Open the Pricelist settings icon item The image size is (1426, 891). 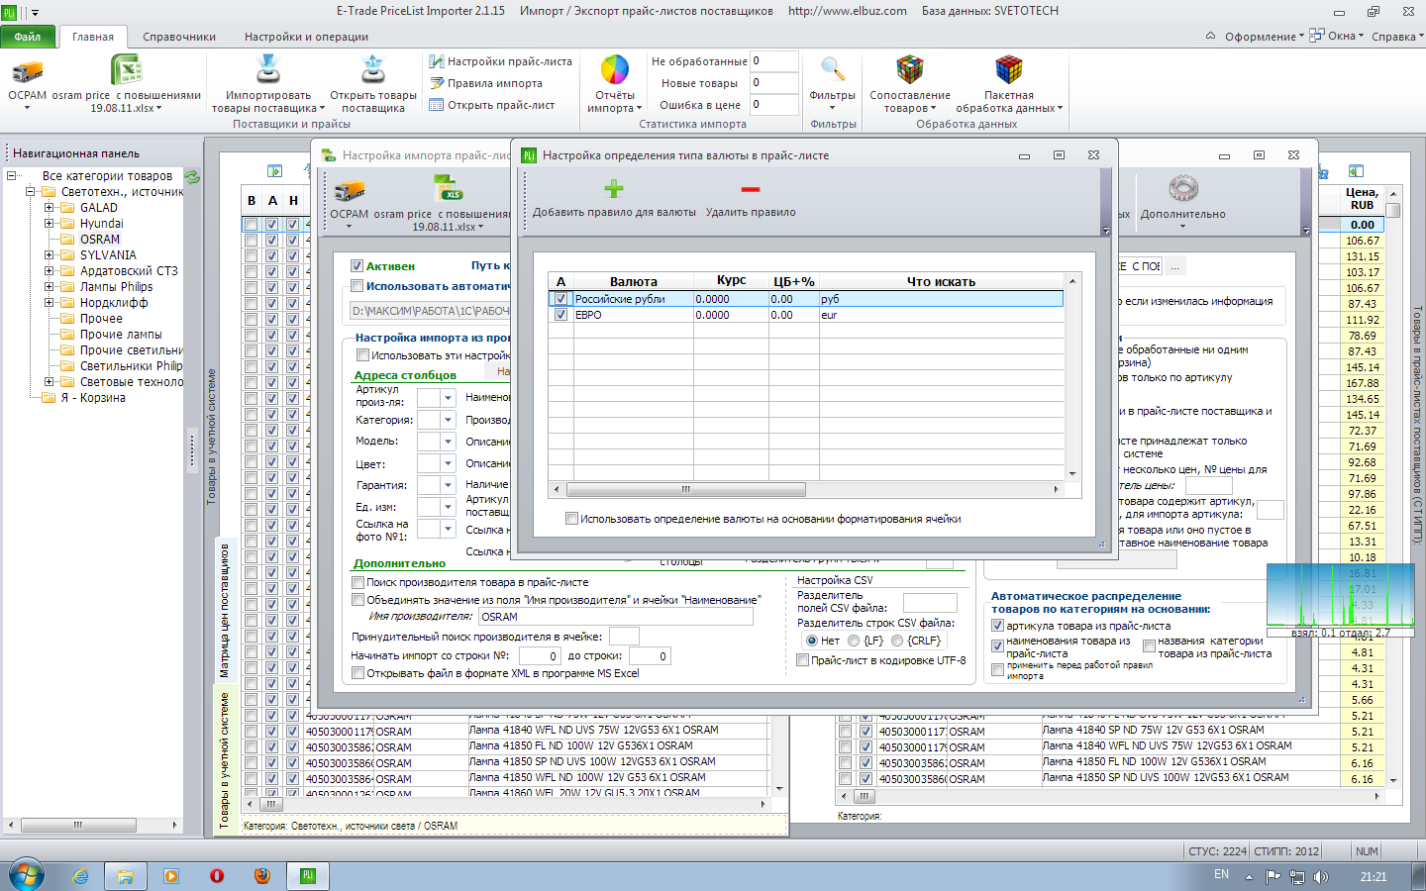[500, 61]
